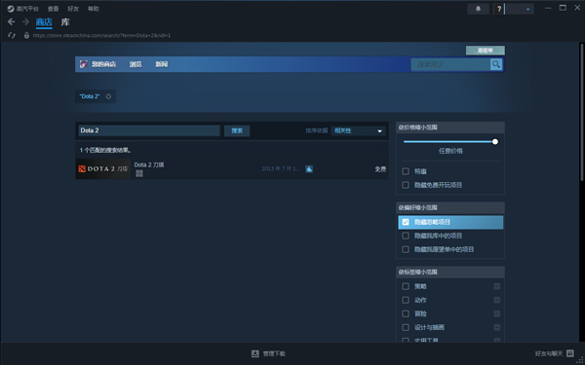Viewport: 585px width, 365px height.
Task: Uncheck the 隐藏忽略项目 checkbox
Action: 406,222
